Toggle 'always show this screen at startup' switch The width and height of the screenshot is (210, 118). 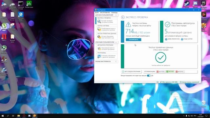pyautogui.click(x=149, y=76)
